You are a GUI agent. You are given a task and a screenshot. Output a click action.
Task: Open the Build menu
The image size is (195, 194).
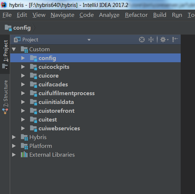[160, 15]
